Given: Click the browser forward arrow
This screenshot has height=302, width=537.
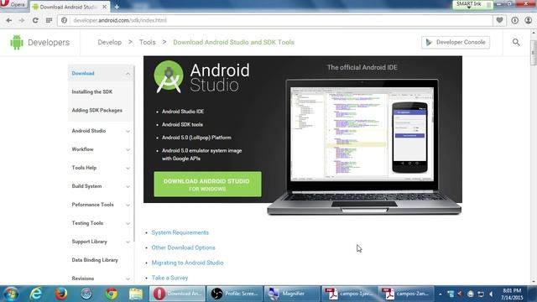Looking at the screenshot, I should 22,20.
